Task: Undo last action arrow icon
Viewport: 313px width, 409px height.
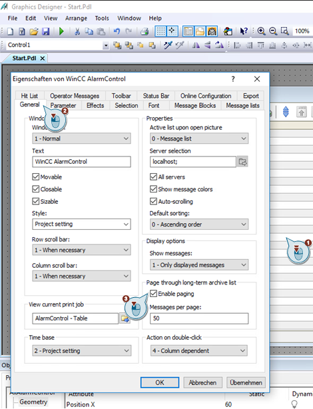Action: (x=117, y=31)
